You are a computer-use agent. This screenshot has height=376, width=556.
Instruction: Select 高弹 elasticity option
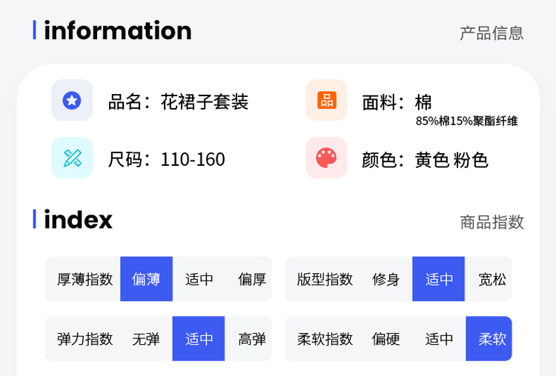(252, 339)
